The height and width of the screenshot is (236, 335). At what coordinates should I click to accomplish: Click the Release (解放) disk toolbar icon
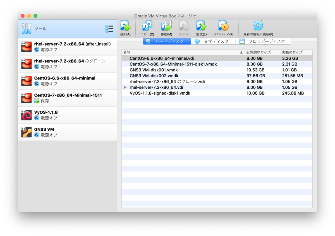pos(201,26)
